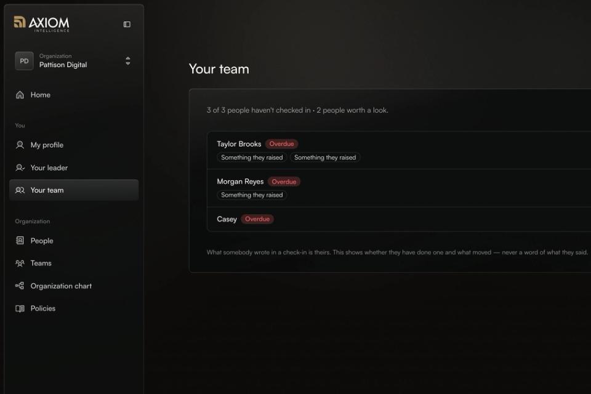Click the Policies book icon
The height and width of the screenshot is (394, 591).
click(x=20, y=308)
